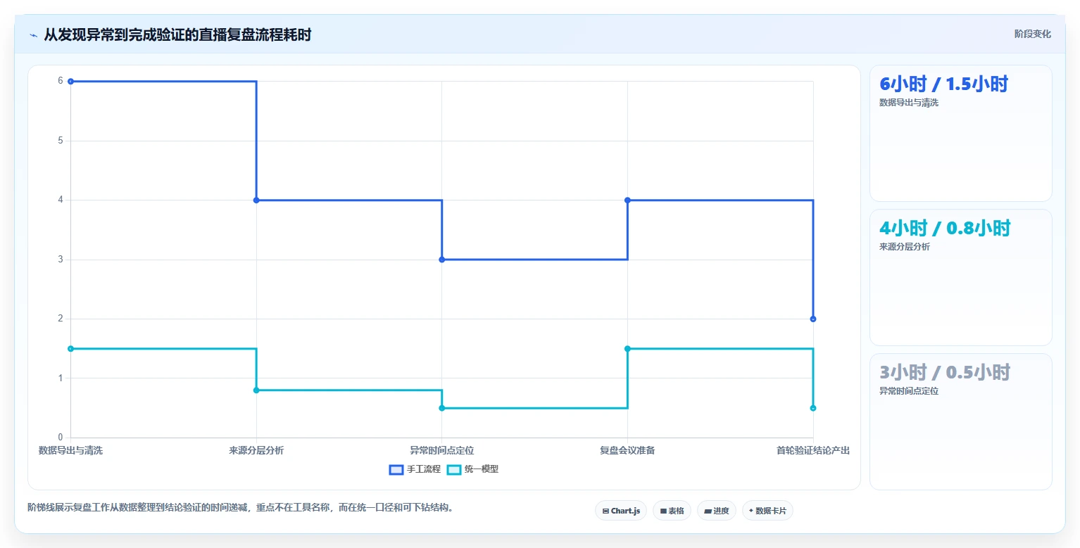Click the y-axis tick label 3
The height and width of the screenshot is (548, 1080).
61,260
